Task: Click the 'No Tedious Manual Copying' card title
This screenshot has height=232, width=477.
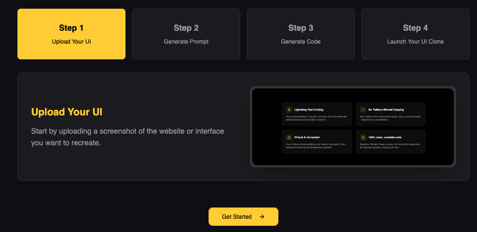Action: pos(386,110)
